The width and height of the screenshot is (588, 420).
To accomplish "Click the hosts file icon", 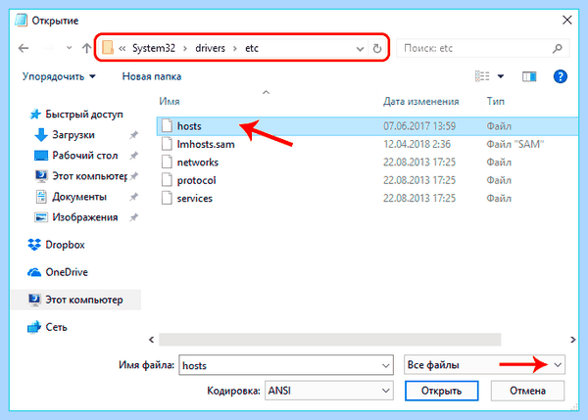I will pos(168,126).
